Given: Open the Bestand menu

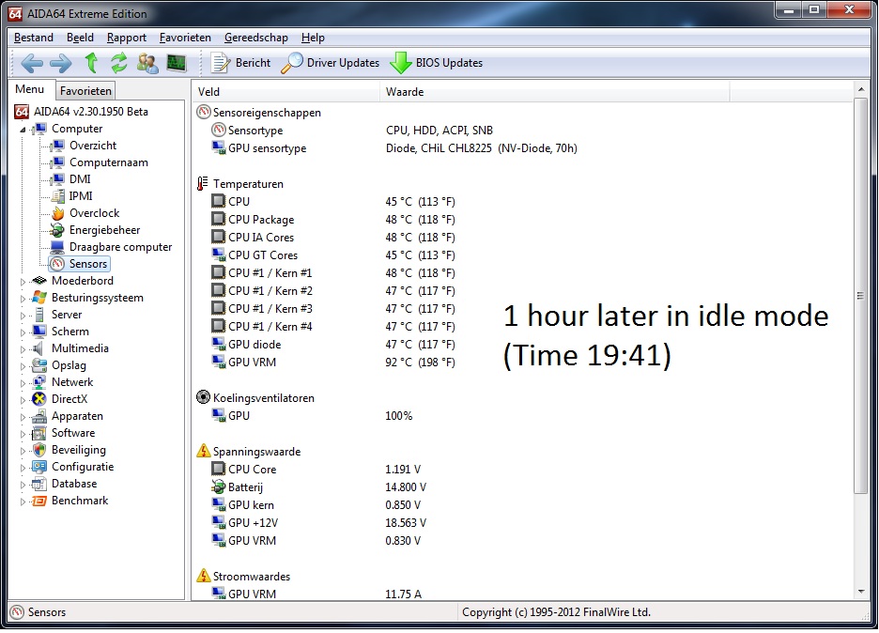Looking at the screenshot, I should pos(34,38).
